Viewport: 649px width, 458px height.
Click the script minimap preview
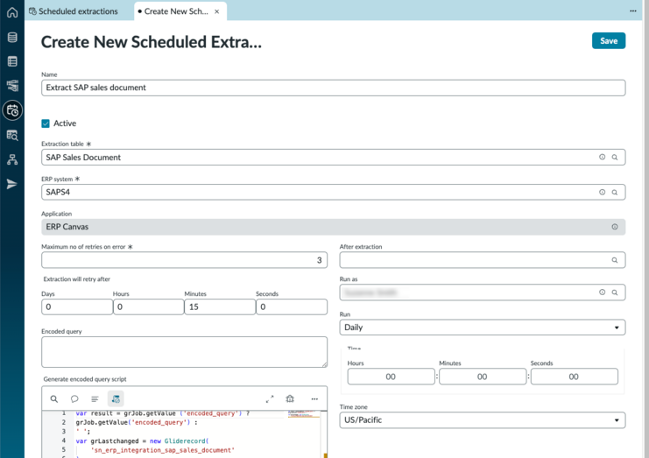pos(304,414)
